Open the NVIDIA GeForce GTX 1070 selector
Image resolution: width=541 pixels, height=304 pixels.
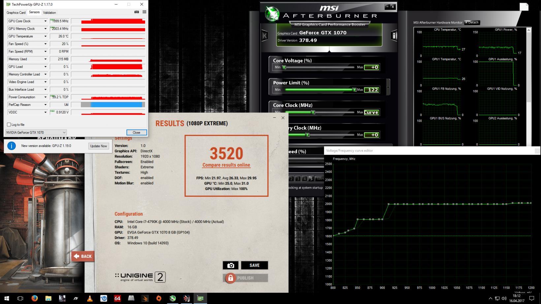coord(36,133)
